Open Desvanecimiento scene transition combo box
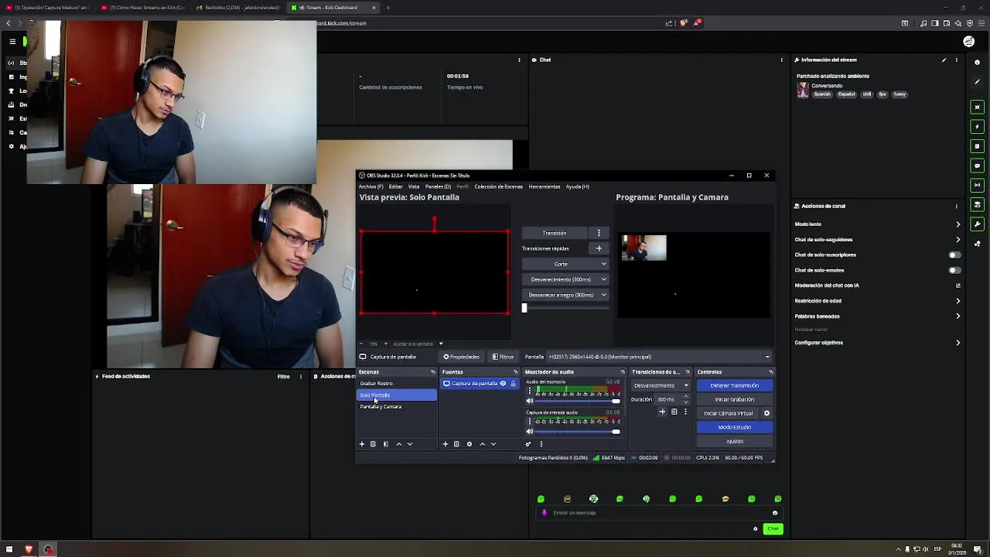The height and width of the screenshot is (557, 990). (661, 385)
